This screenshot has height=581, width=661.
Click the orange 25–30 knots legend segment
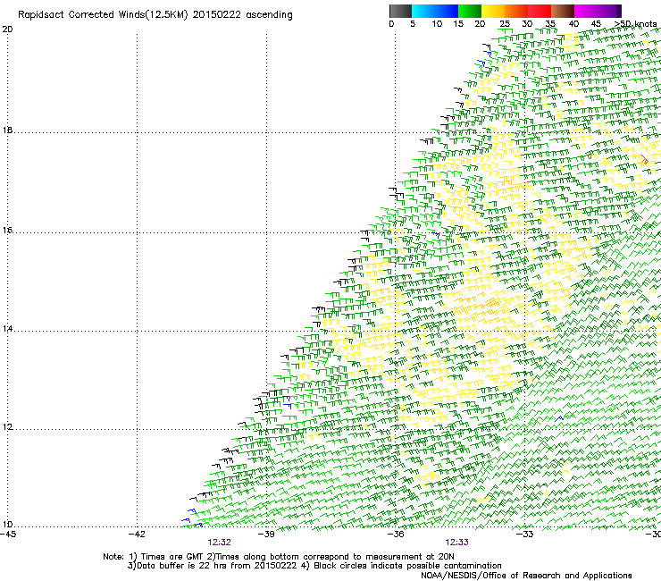coord(516,11)
